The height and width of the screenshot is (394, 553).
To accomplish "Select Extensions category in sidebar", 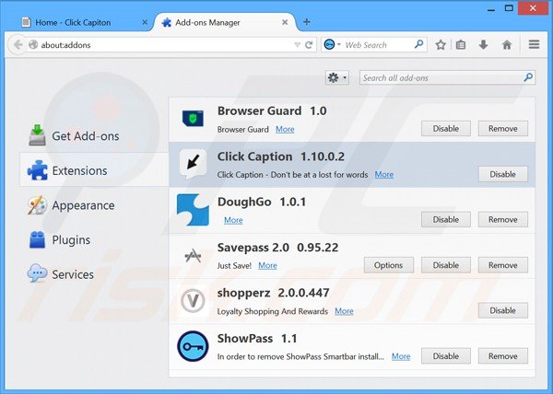I will click(x=94, y=170).
